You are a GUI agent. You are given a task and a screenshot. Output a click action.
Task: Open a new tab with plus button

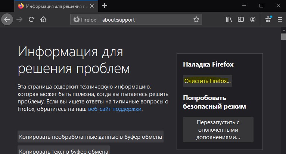(x=105, y=6)
